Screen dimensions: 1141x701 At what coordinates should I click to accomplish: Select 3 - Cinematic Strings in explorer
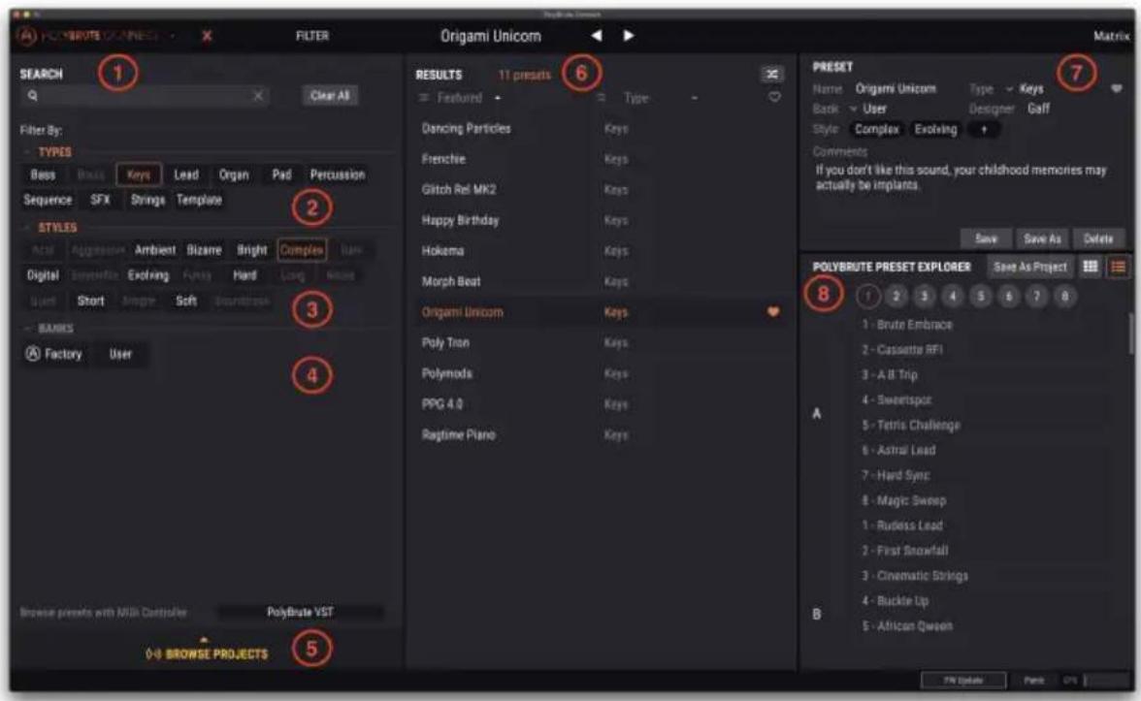click(x=915, y=575)
